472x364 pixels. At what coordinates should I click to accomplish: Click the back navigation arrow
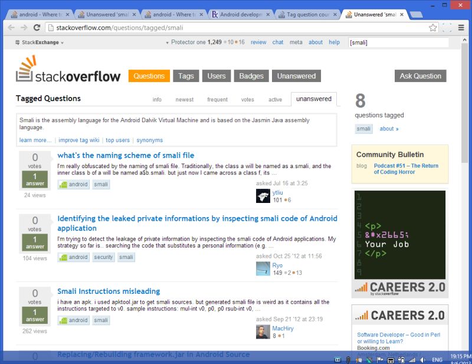[x=11, y=27]
